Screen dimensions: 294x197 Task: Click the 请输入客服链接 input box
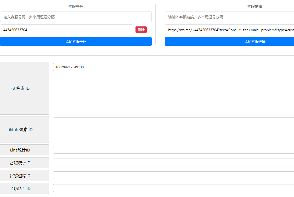[229, 17]
